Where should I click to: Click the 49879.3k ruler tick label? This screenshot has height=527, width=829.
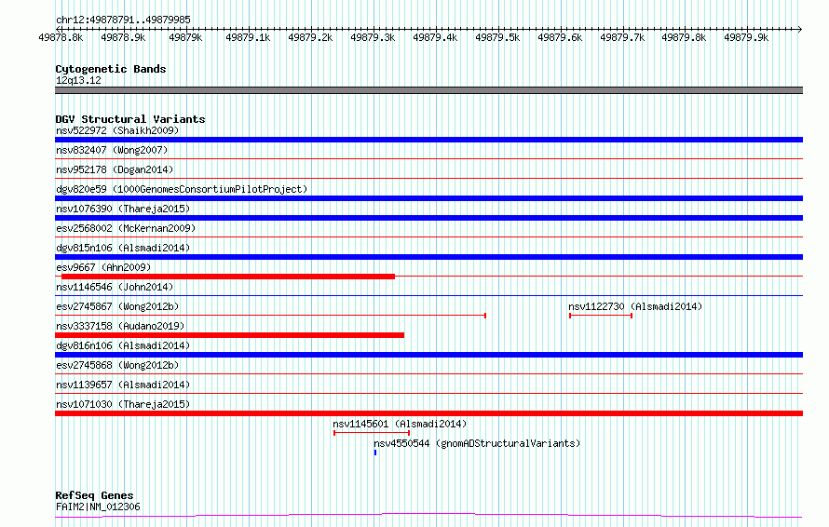click(x=373, y=37)
